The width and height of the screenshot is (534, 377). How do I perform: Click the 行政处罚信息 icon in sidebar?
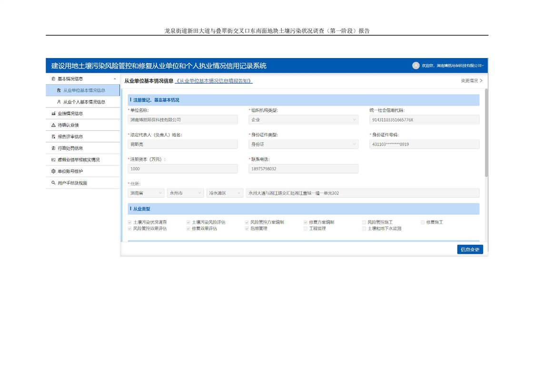click(x=53, y=148)
